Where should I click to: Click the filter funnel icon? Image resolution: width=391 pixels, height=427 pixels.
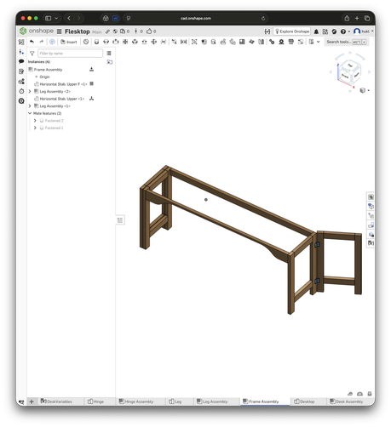tap(32, 54)
